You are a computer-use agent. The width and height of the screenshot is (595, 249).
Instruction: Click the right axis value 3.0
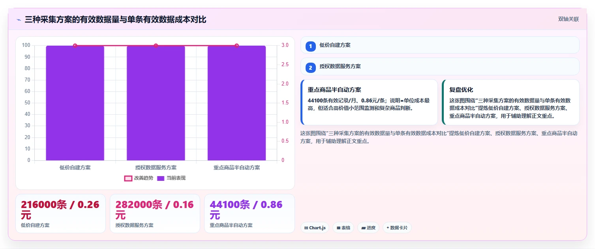tap(285, 45)
